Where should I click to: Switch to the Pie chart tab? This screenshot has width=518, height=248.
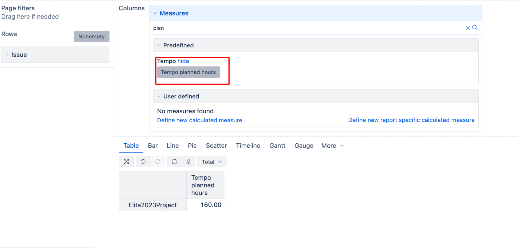point(192,146)
